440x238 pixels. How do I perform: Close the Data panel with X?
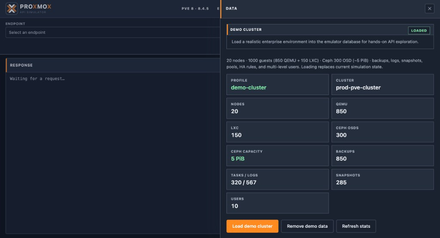(429, 9)
